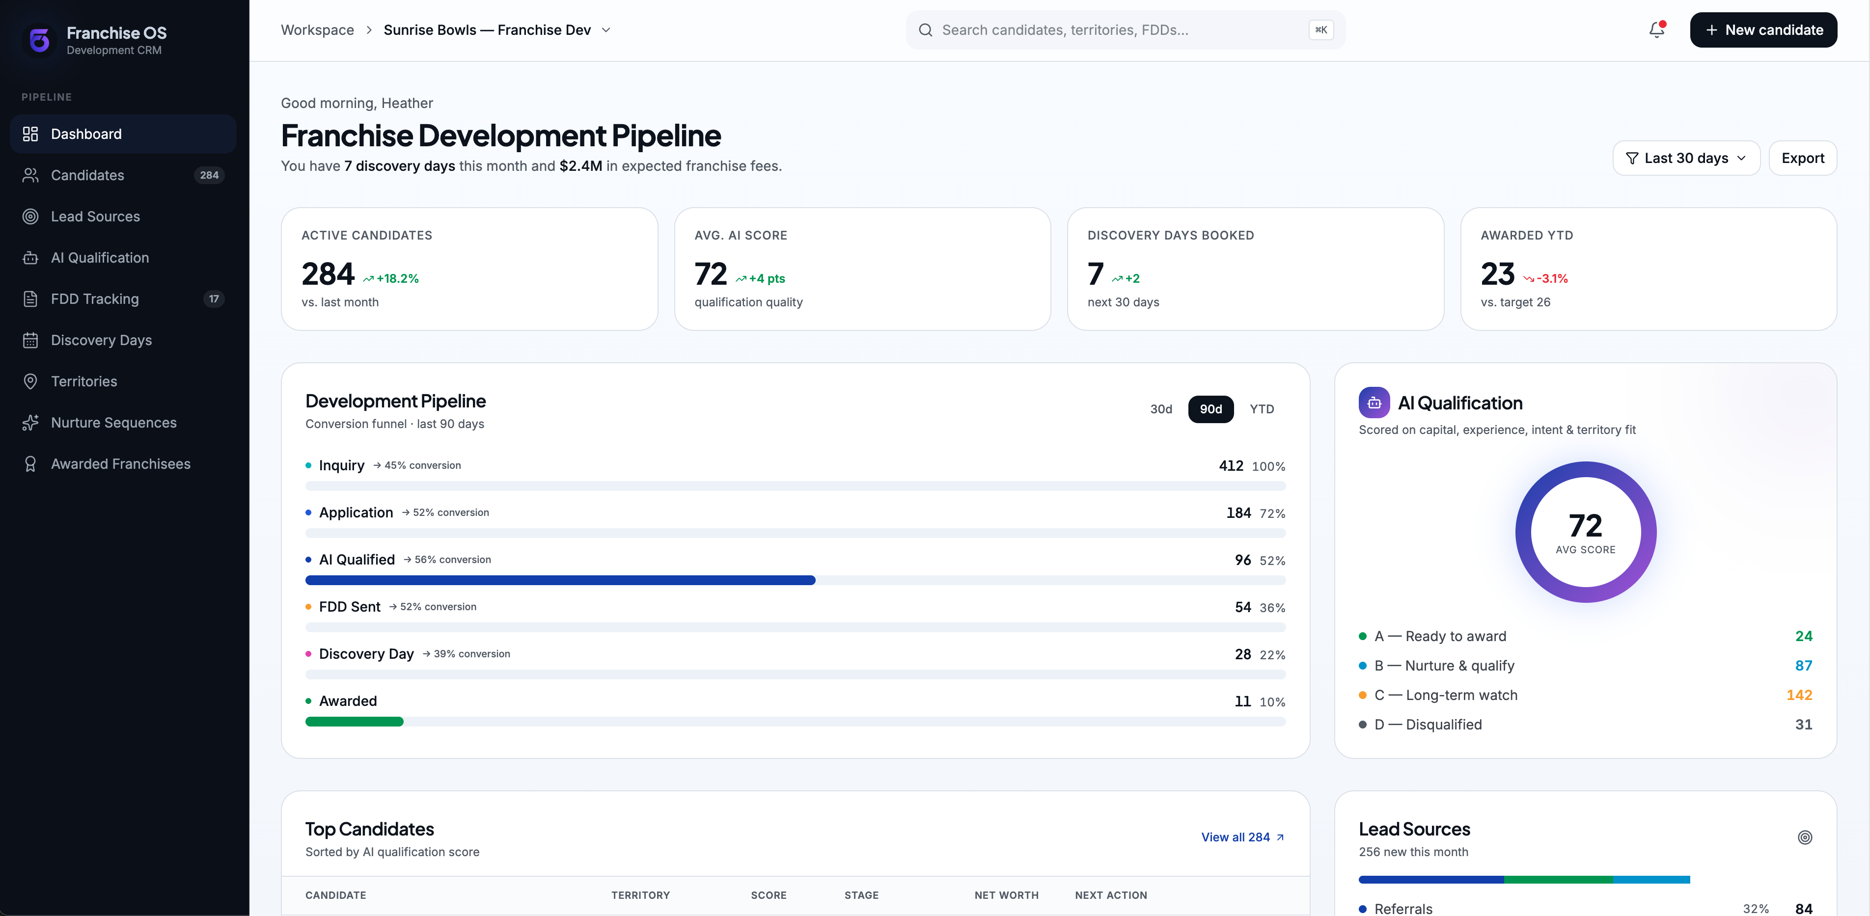Screen dimensions: 1870x916
Task: Open FDD Tracking in the sidebar
Action: click(x=123, y=299)
